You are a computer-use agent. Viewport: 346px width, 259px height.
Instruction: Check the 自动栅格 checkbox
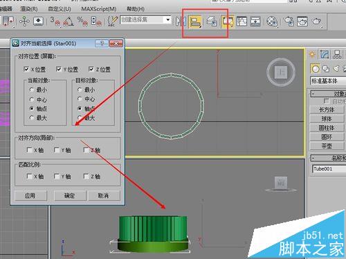(x=326, y=101)
